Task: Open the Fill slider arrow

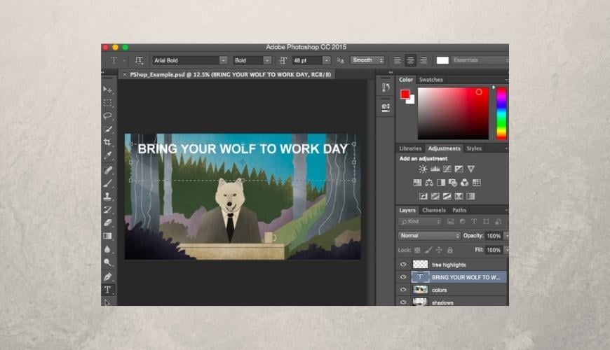Action: 506,250
